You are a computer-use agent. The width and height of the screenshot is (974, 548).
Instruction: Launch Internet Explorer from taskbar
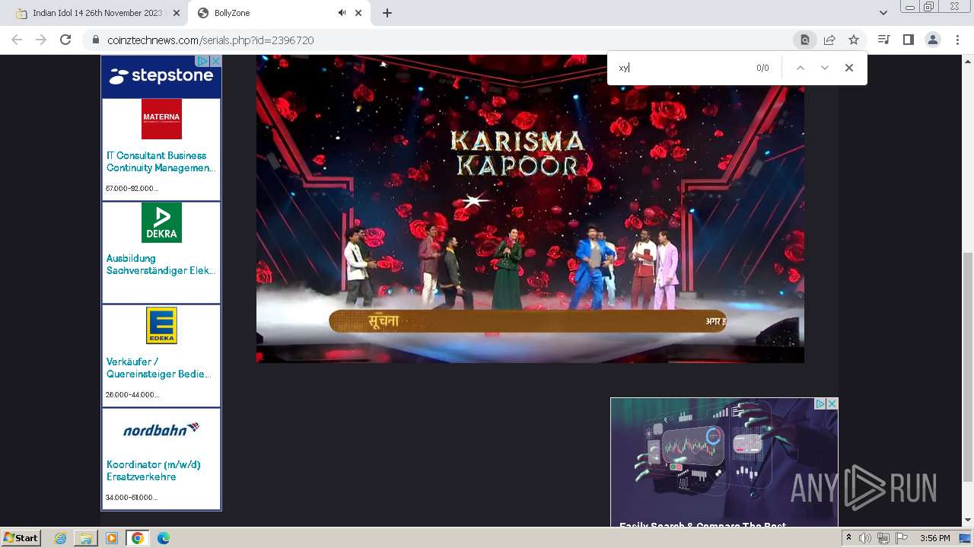[x=61, y=538]
